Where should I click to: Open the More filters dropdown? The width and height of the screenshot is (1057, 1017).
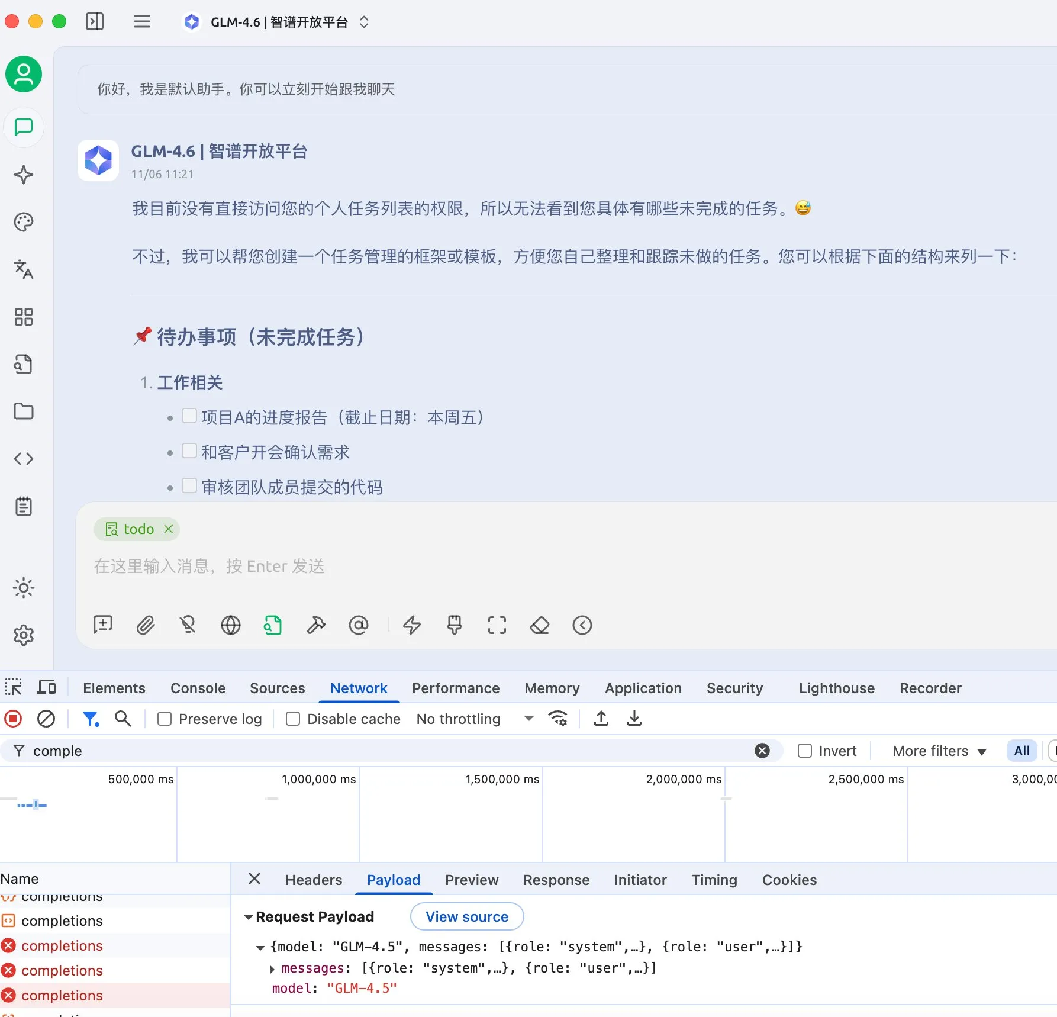coord(938,751)
